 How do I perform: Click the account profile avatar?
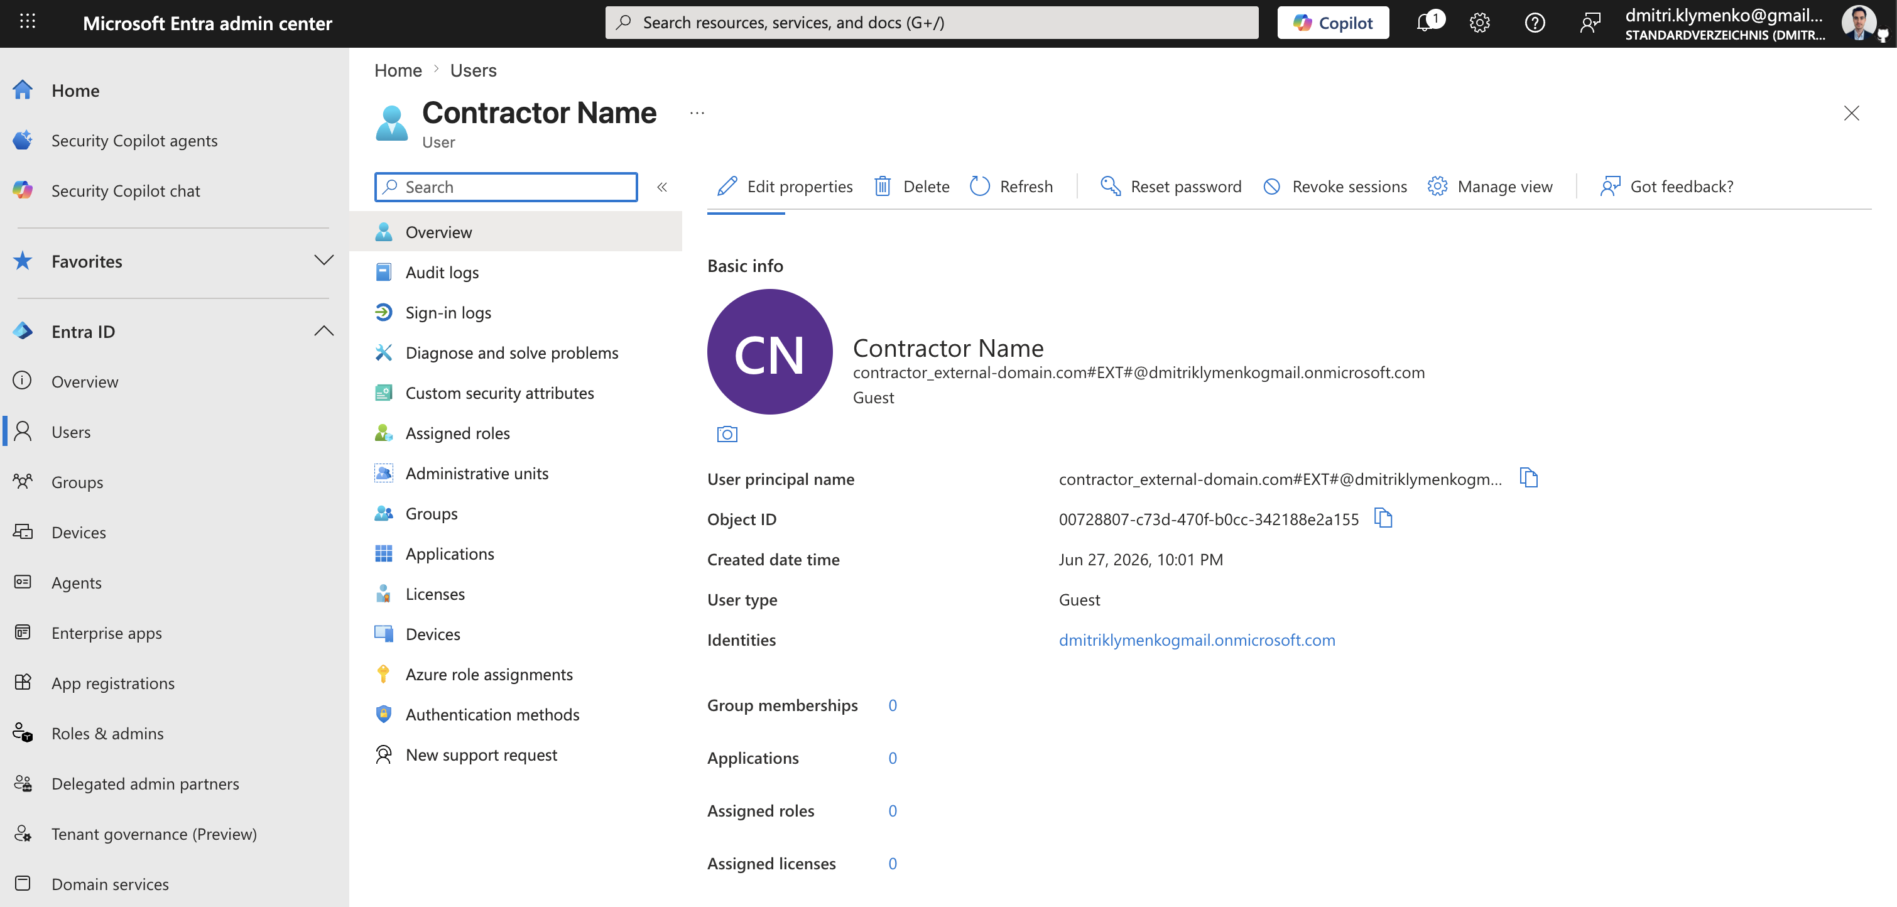pos(1860,23)
